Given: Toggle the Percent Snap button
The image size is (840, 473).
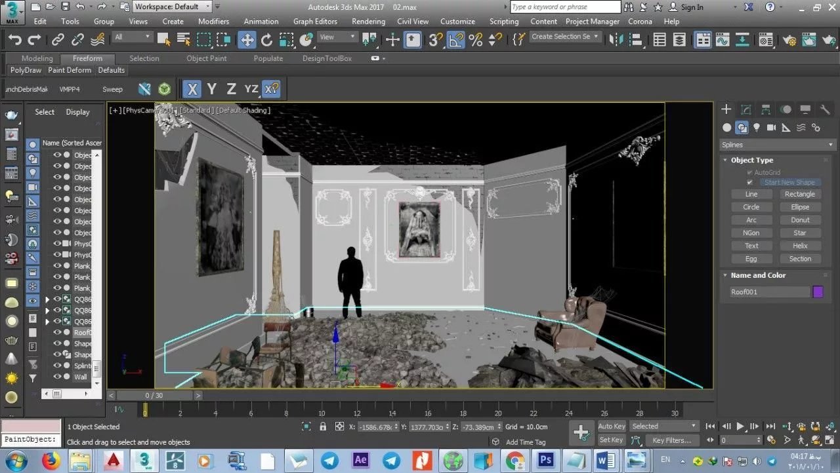Looking at the screenshot, I should point(476,40).
